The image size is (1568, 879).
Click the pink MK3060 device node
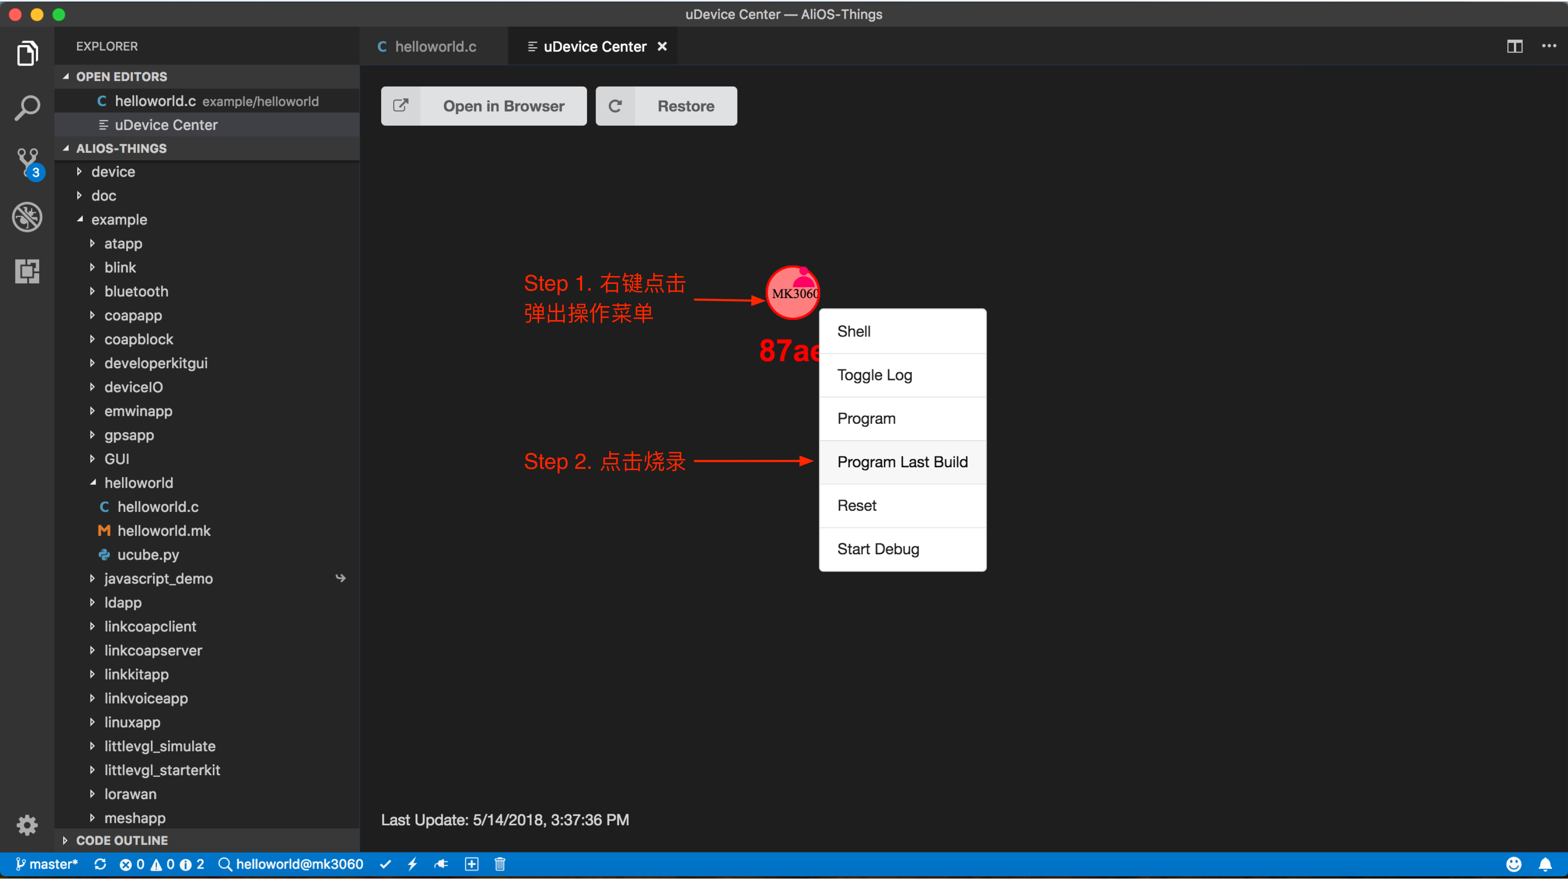tap(792, 292)
